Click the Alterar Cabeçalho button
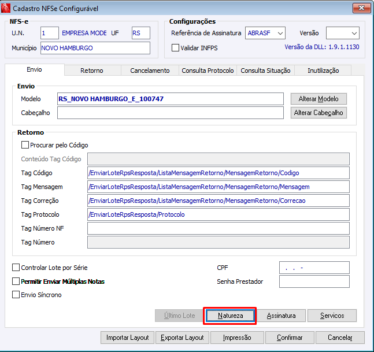Viewport: 374px width, 352px height. tap(319, 113)
